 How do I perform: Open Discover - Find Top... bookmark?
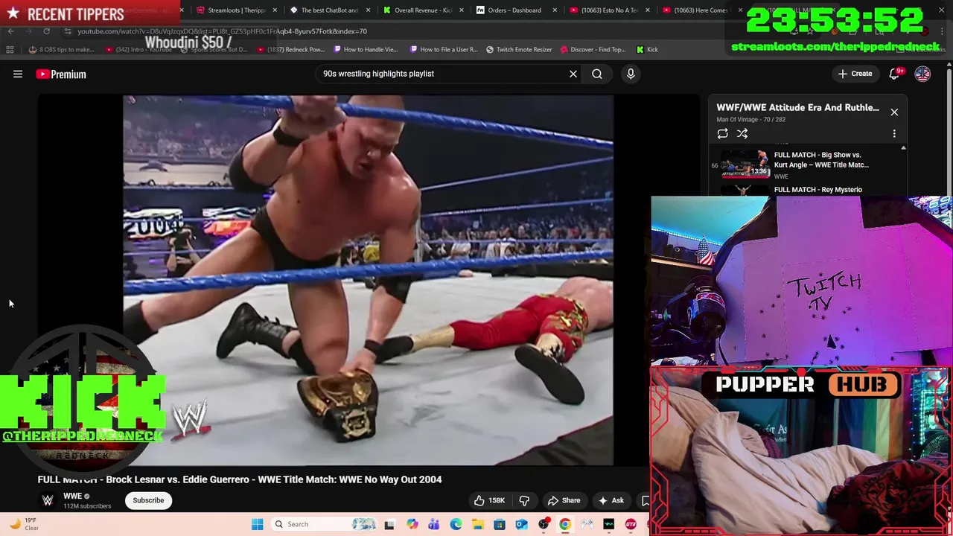click(593, 49)
